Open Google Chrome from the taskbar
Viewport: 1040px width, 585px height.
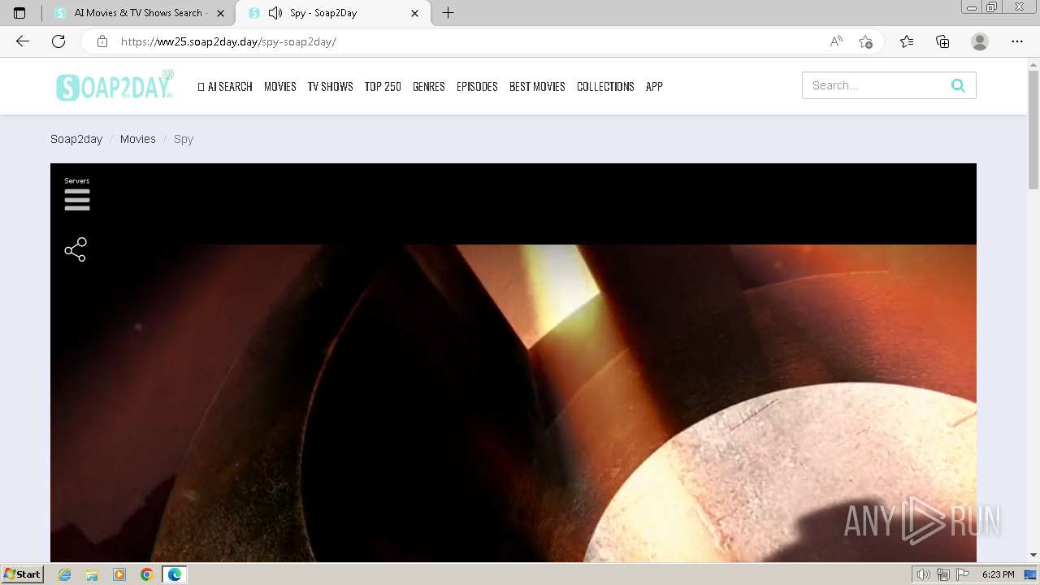[x=147, y=574]
